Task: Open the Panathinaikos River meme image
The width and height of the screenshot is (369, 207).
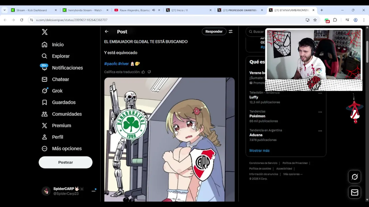Action: click(170, 139)
